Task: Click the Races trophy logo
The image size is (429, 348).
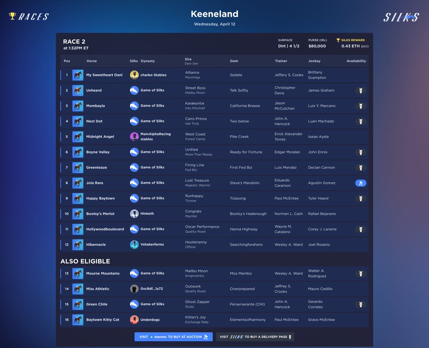Action: pos(29,16)
